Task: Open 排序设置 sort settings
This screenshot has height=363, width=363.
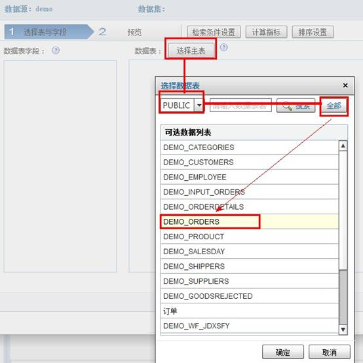Action: (313, 32)
